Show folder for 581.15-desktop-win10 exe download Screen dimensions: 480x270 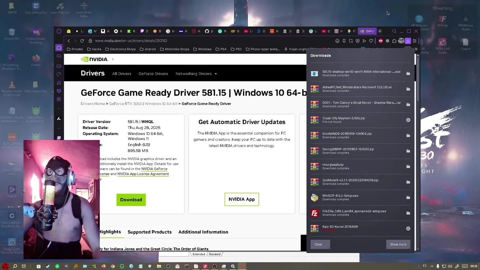coord(408,73)
